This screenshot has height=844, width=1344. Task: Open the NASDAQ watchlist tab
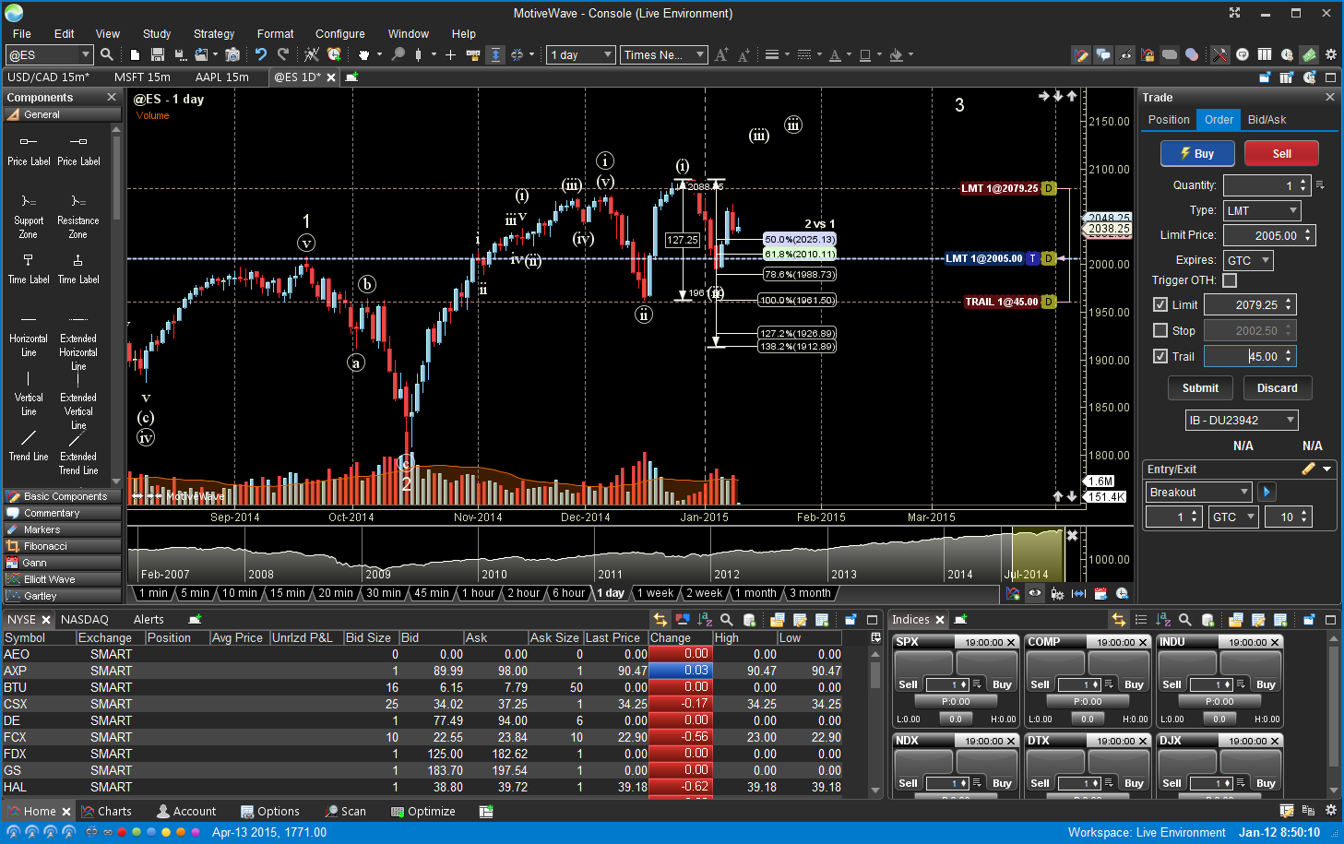[85, 619]
